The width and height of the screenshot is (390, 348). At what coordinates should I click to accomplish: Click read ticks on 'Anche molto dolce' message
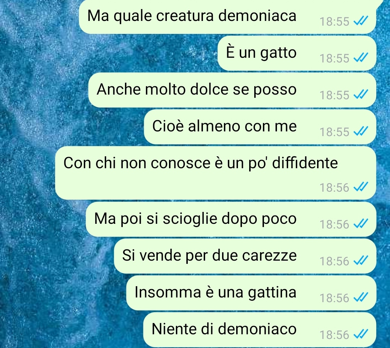(361, 95)
